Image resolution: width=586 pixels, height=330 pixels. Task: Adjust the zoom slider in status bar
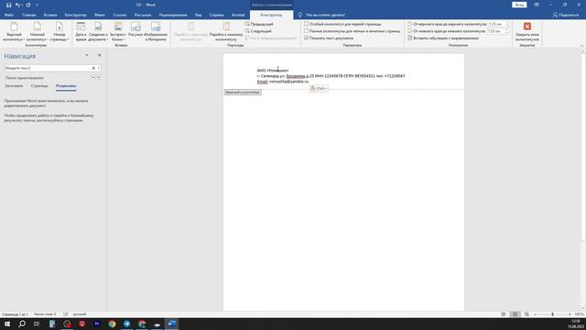coord(552,314)
